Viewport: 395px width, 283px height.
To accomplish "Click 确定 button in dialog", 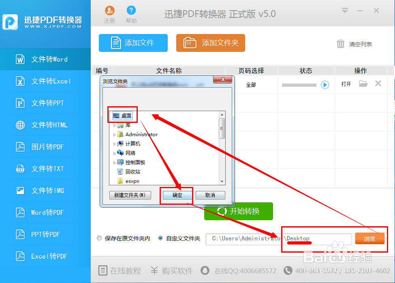I will 177,195.
